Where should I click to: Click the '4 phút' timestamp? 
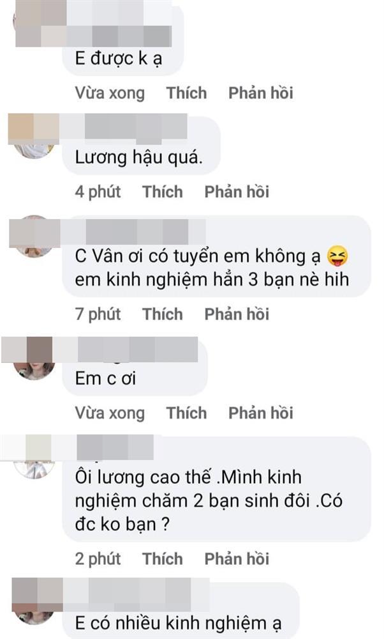click(x=98, y=192)
